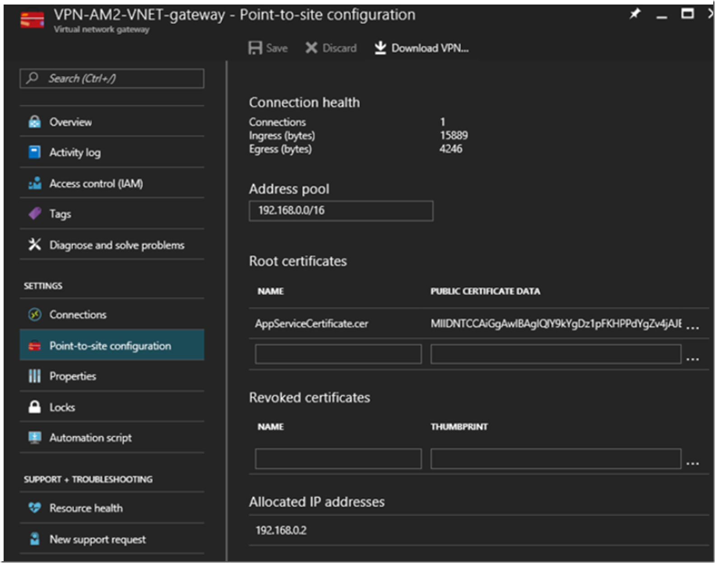
Task: Click the Connections count value 1
Action: pos(443,121)
